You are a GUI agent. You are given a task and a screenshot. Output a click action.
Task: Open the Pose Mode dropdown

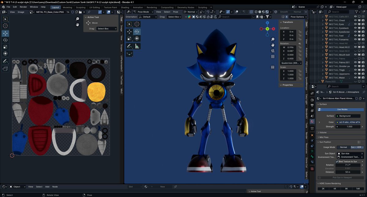pos(143,12)
